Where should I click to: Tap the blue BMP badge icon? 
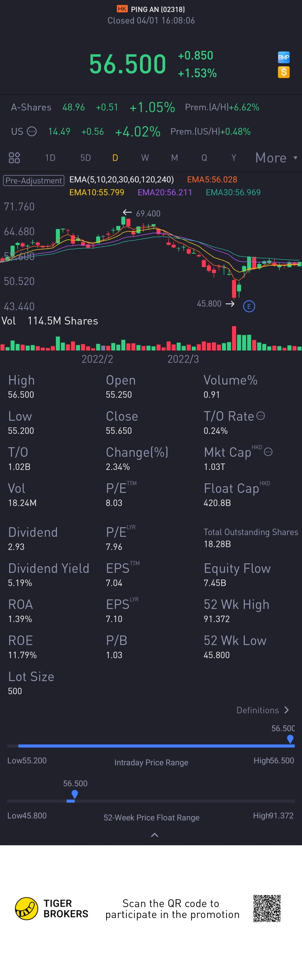[x=284, y=57]
